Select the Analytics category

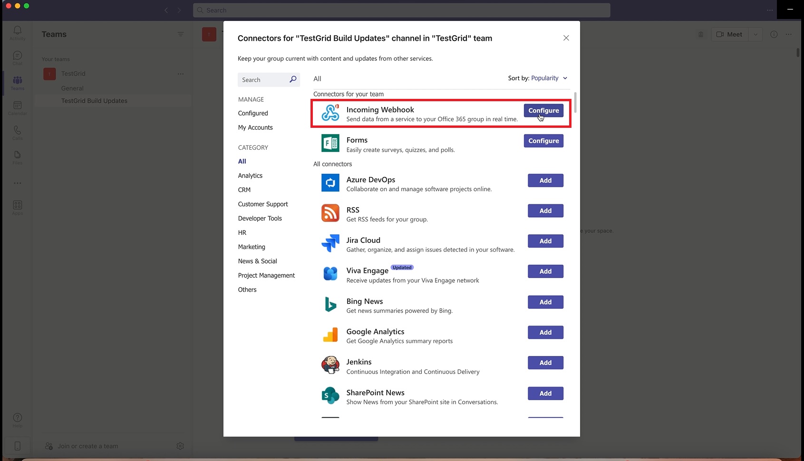(x=250, y=175)
